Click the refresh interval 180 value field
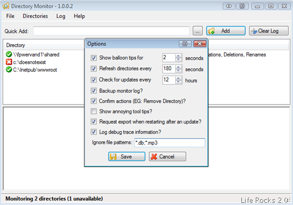This screenshot has width=293, height=205. 169,69
